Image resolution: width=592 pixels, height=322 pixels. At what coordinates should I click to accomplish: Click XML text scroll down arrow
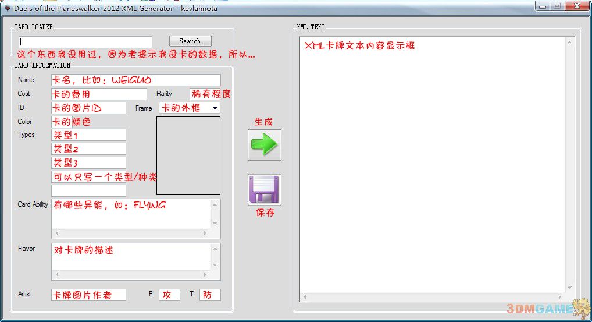569,288
